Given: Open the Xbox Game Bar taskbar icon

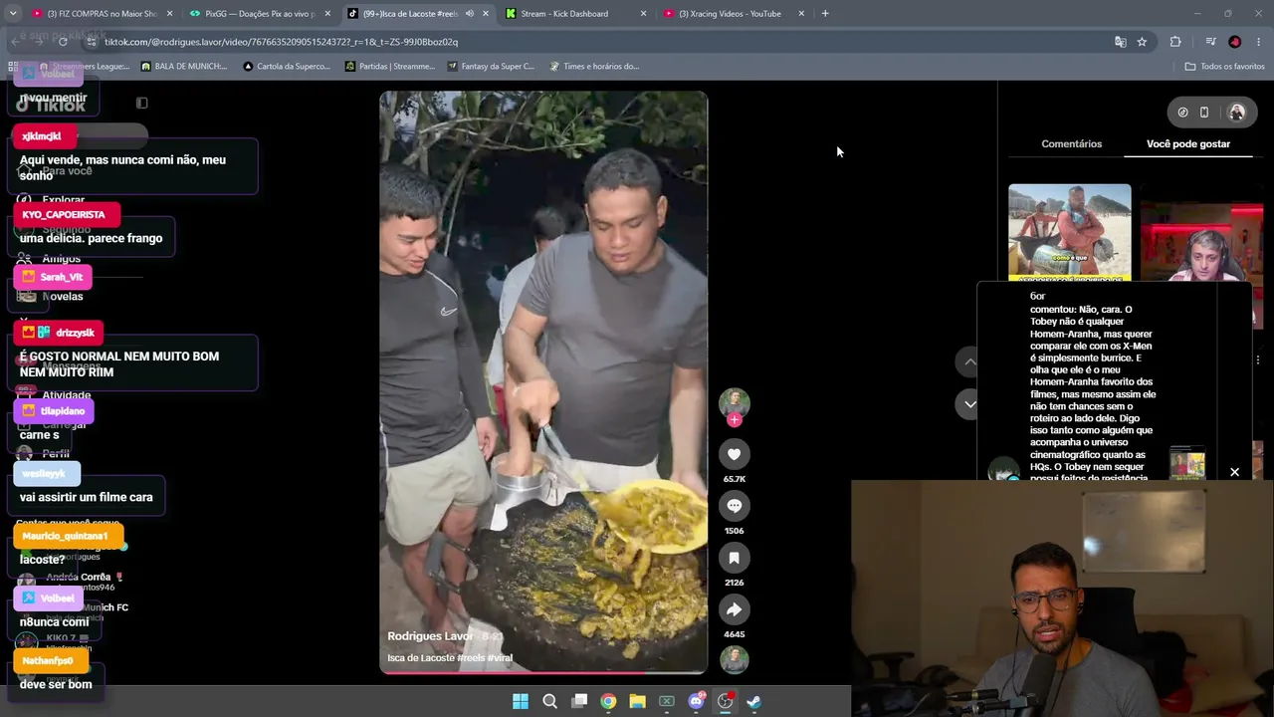Looking at the screenshot, I should click(667, 701).
